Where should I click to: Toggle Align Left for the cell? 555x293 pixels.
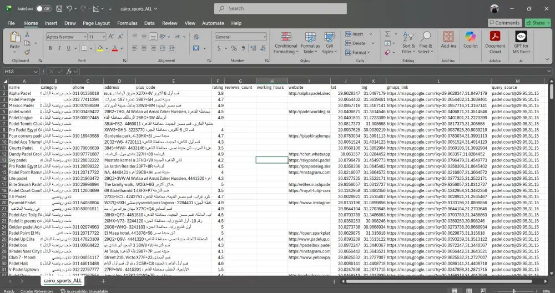click(134, 48)
